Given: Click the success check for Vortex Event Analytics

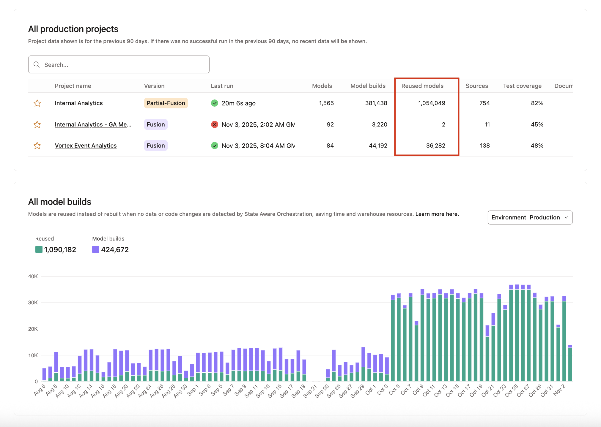Looking at the screenshot, I should (215, 146).
